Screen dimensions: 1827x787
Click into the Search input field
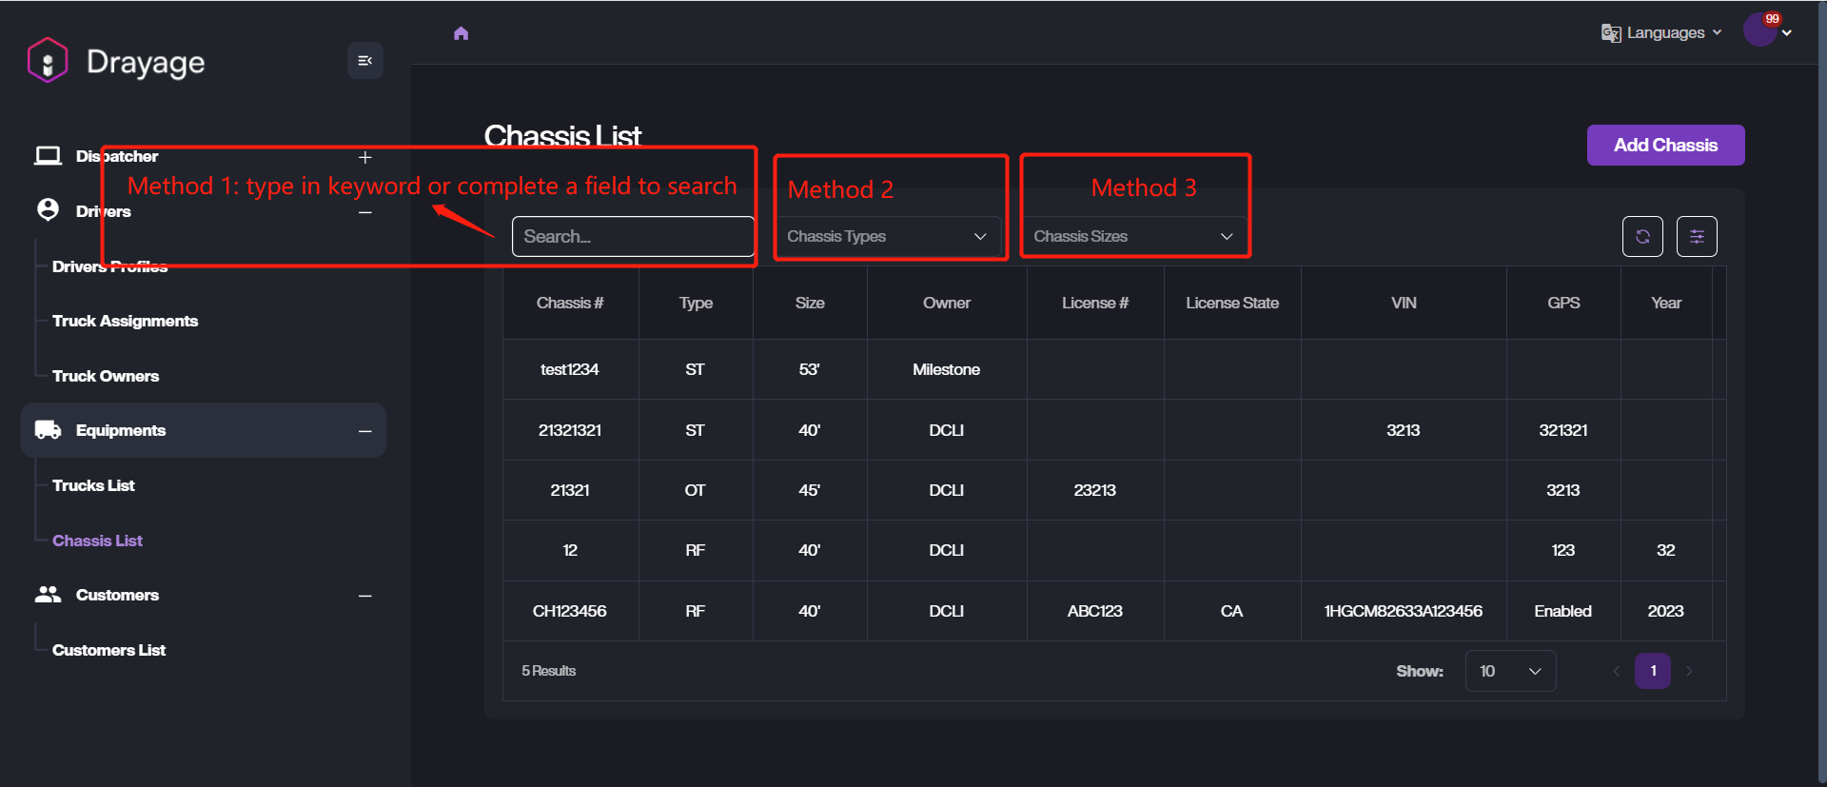click(633, 236)
